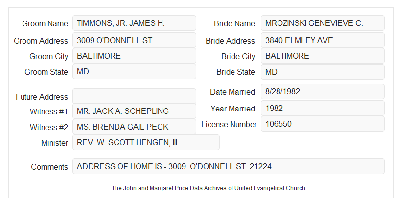The height and width of the screenshot is (198, 394).
Task: Click the Witness #2 Brenda Gail Peck field
Action: coord(134,127)
